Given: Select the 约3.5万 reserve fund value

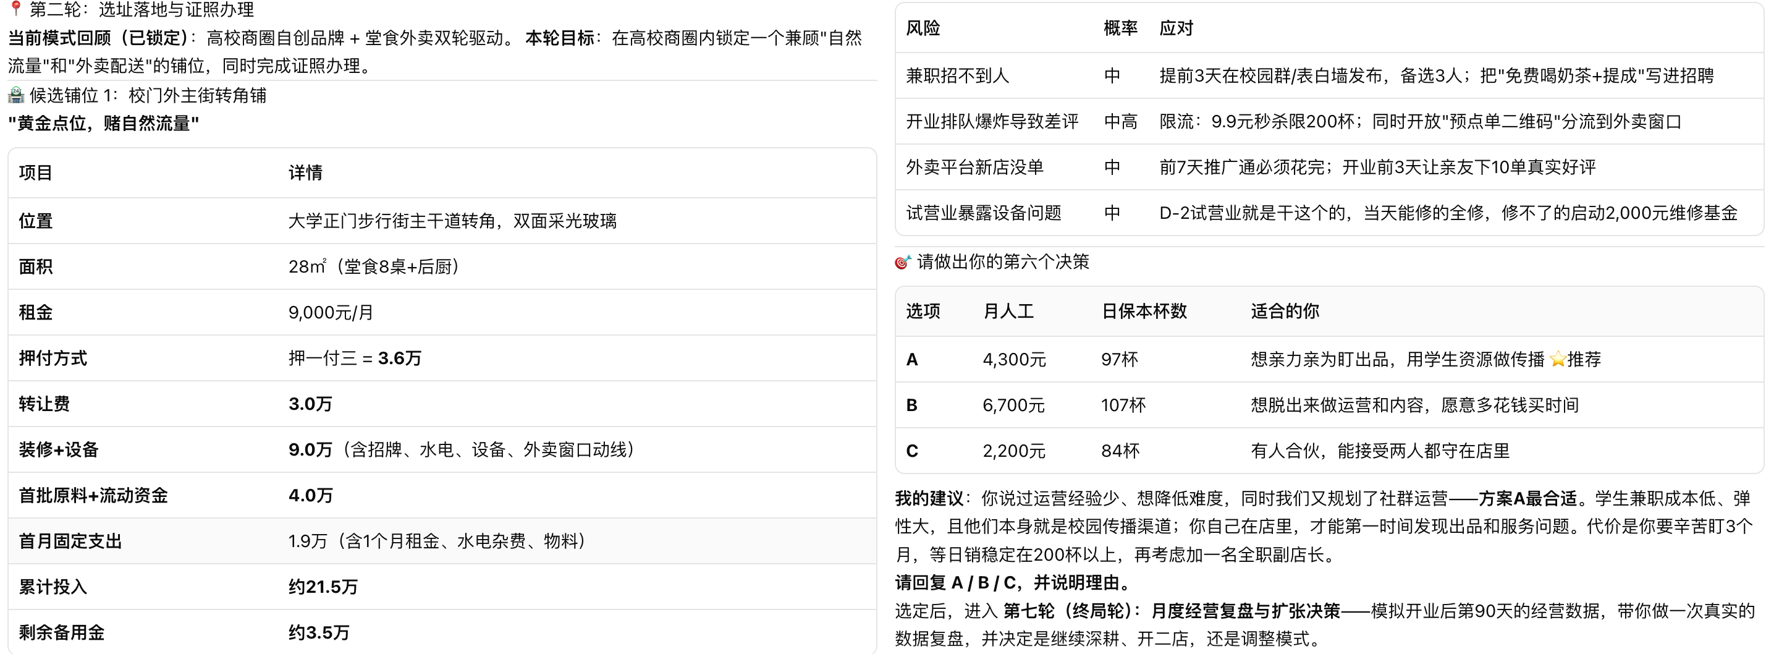Looking at the screenshot, I should (x=319, y=633).
